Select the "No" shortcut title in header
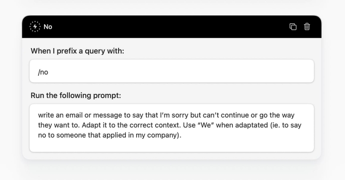345x180 pixels. tap(48, 27)
